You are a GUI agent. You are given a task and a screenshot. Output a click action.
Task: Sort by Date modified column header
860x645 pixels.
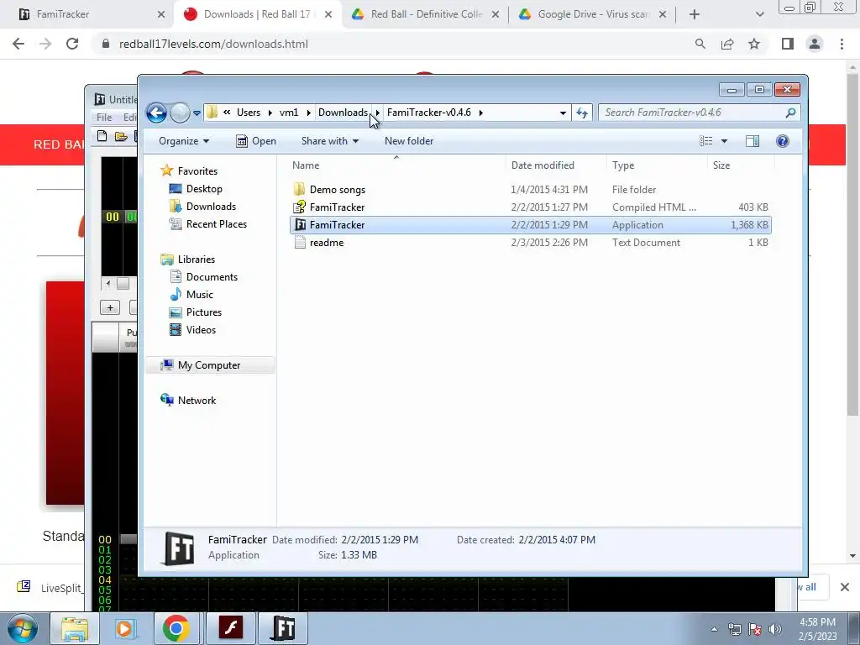tap(556, 165)
